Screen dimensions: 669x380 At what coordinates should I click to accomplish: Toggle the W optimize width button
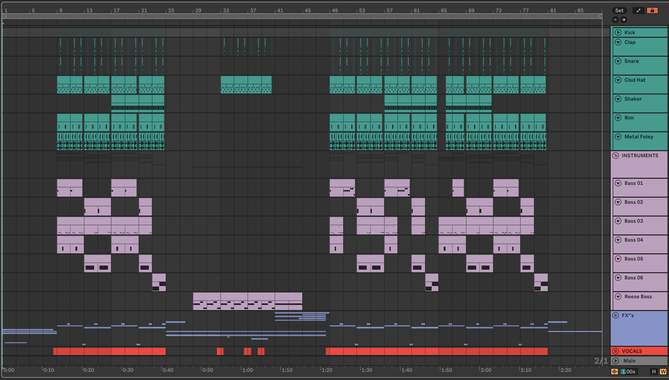click(x=663, y=371)
